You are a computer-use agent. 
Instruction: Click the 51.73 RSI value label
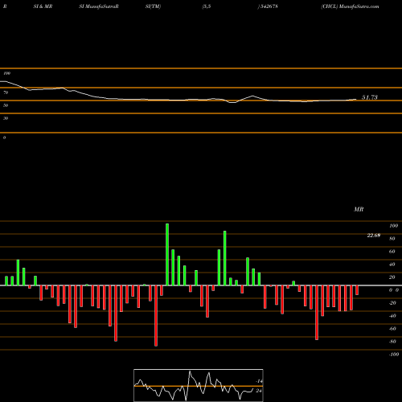click(370, 97)
